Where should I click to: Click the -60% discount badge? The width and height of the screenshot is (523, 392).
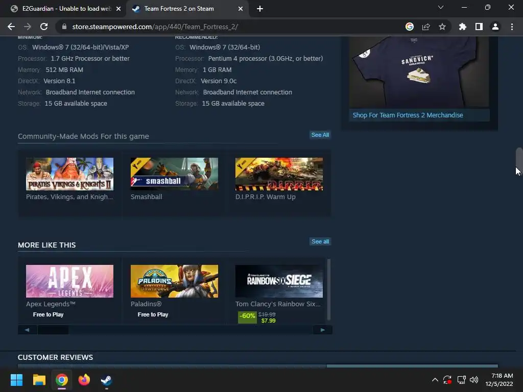(247, 317)
